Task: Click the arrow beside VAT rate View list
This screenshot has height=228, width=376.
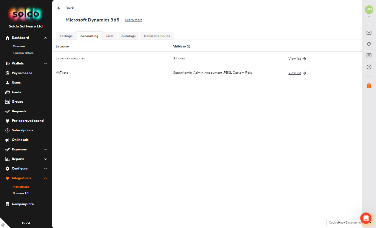Action: 305,73
